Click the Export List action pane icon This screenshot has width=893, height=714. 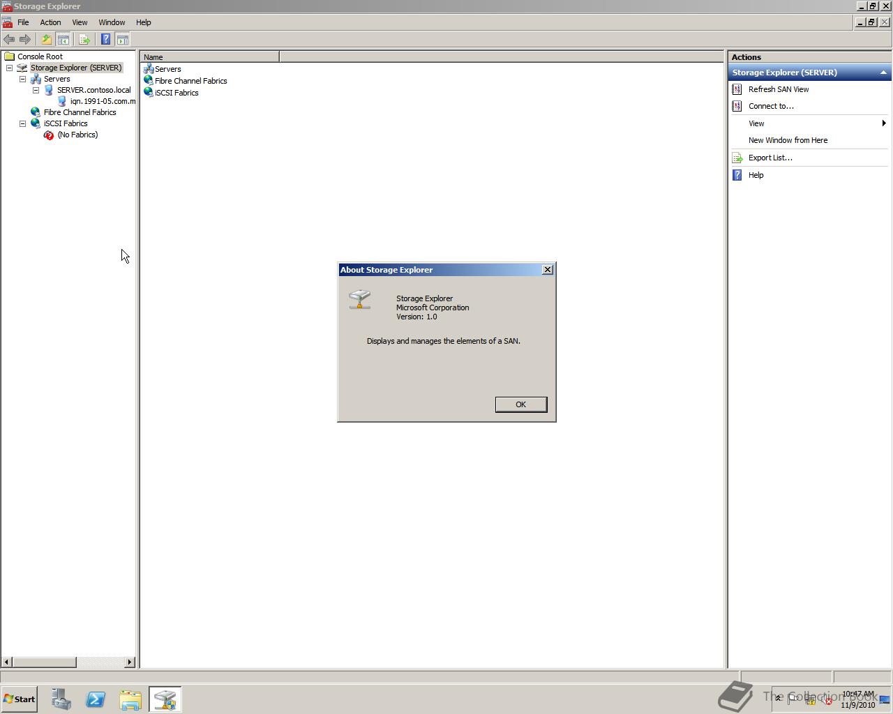[x=737, y=158]
